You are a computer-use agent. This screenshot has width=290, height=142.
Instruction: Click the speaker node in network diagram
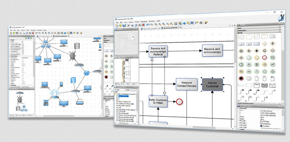pos(46,103)
